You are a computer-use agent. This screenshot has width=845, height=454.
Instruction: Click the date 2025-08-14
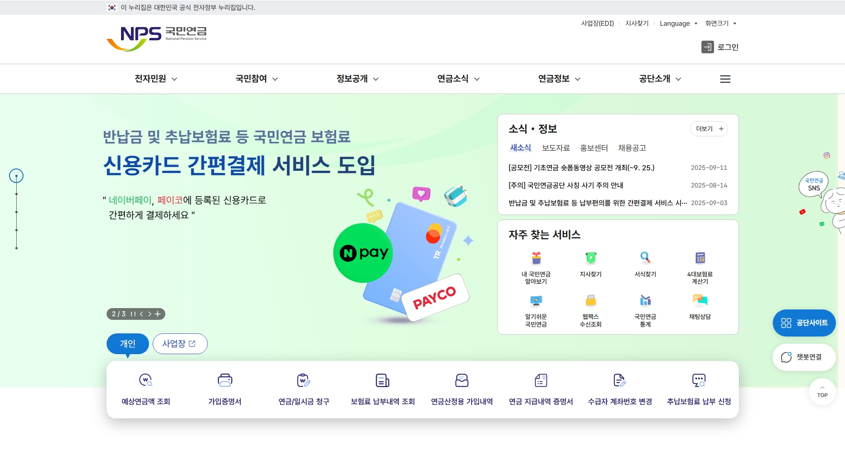pos(709,185)
